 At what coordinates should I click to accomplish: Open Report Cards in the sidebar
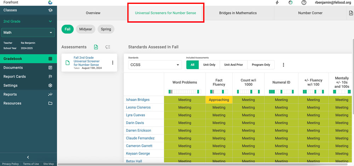15,76
